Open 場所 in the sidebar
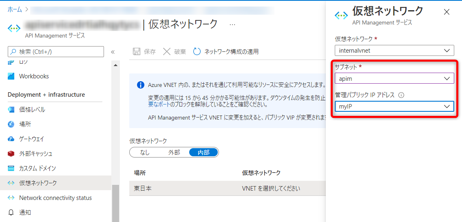The width and height of the screenshot is (462, 222). (25, 124)
